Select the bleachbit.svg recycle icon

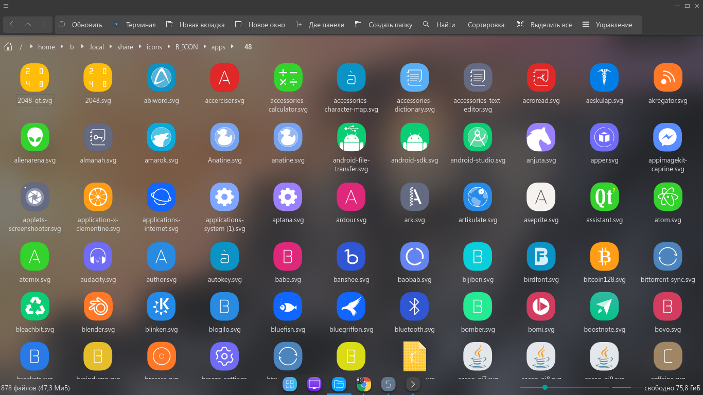tap(34, 307)
